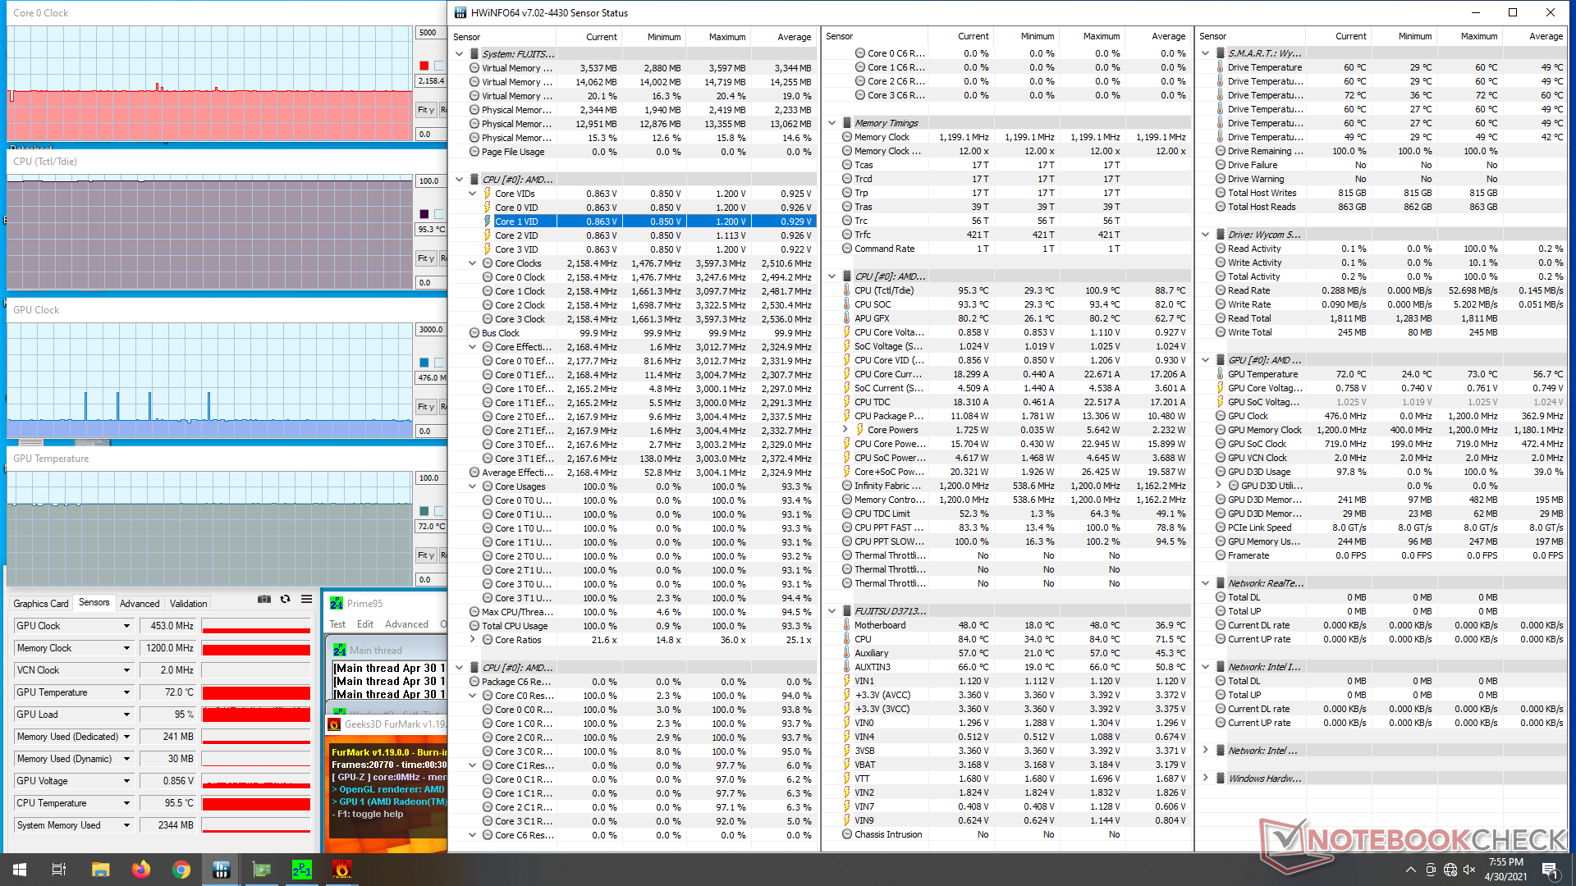1576x886 pixels.
Task: Switch to FurMark taskbar icon
Action: pos(341,870)
